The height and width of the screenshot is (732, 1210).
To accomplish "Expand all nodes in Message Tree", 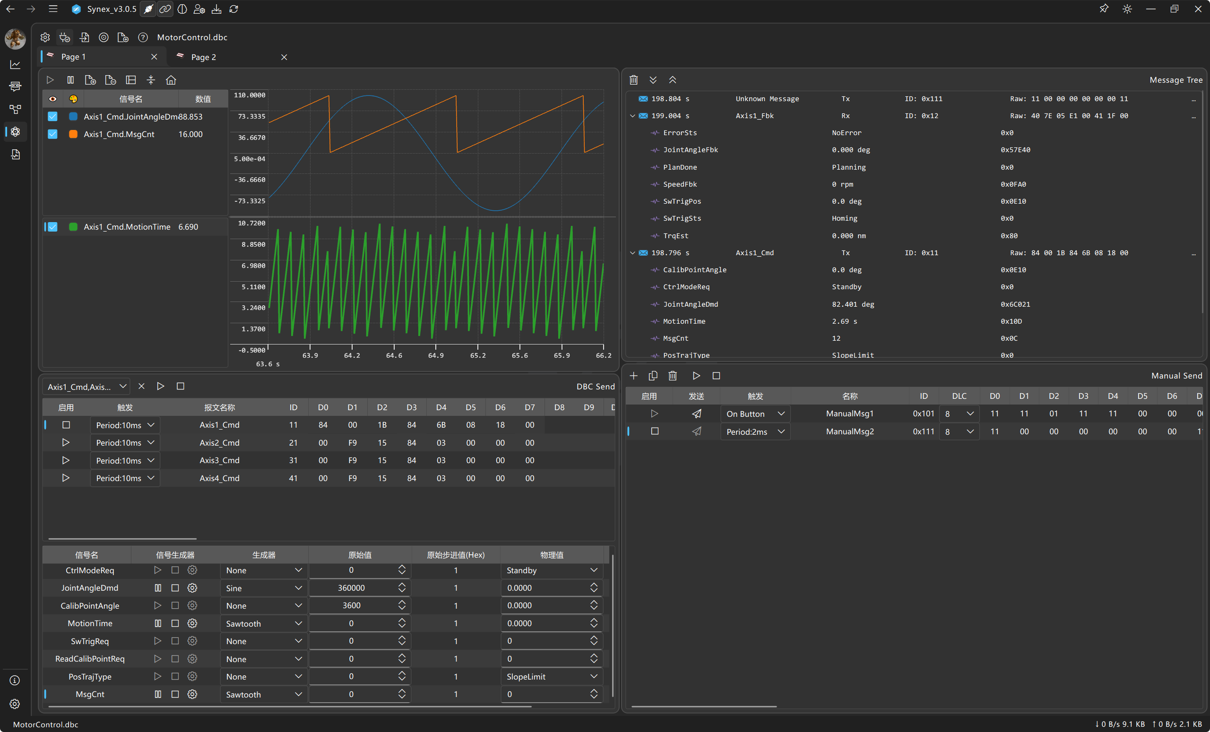I will pyautogui.click(x=653, y=79).
